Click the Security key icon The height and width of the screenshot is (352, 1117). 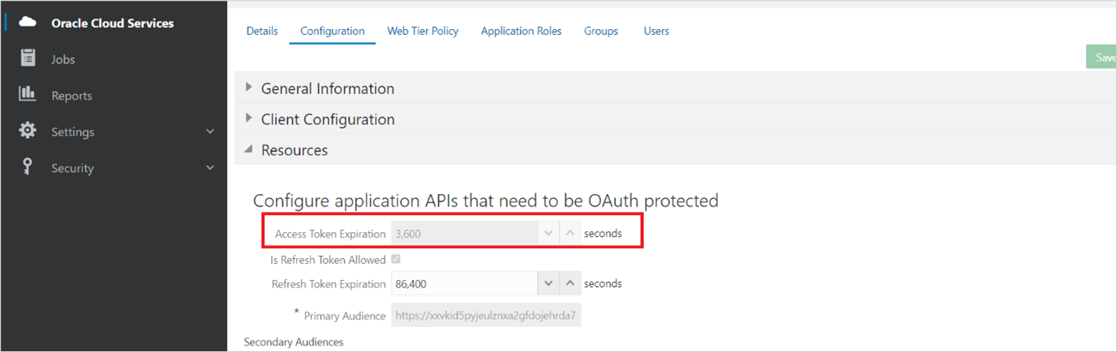[x=28, y=167]
